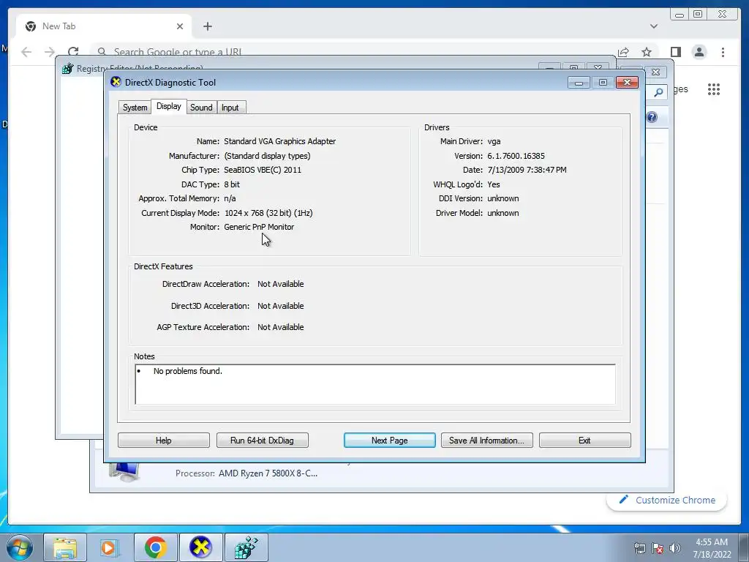This screenshot has width=749, height=562.
Task: Click the network tray icon
Action: pyautogui.click(x=639, y=548)
